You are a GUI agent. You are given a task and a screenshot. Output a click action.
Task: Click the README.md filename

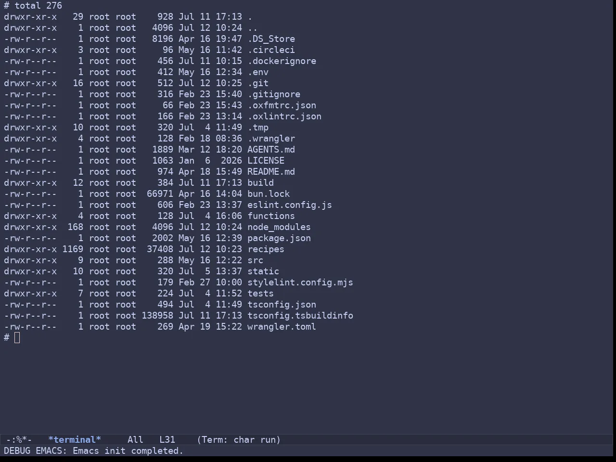click(271, 171)
